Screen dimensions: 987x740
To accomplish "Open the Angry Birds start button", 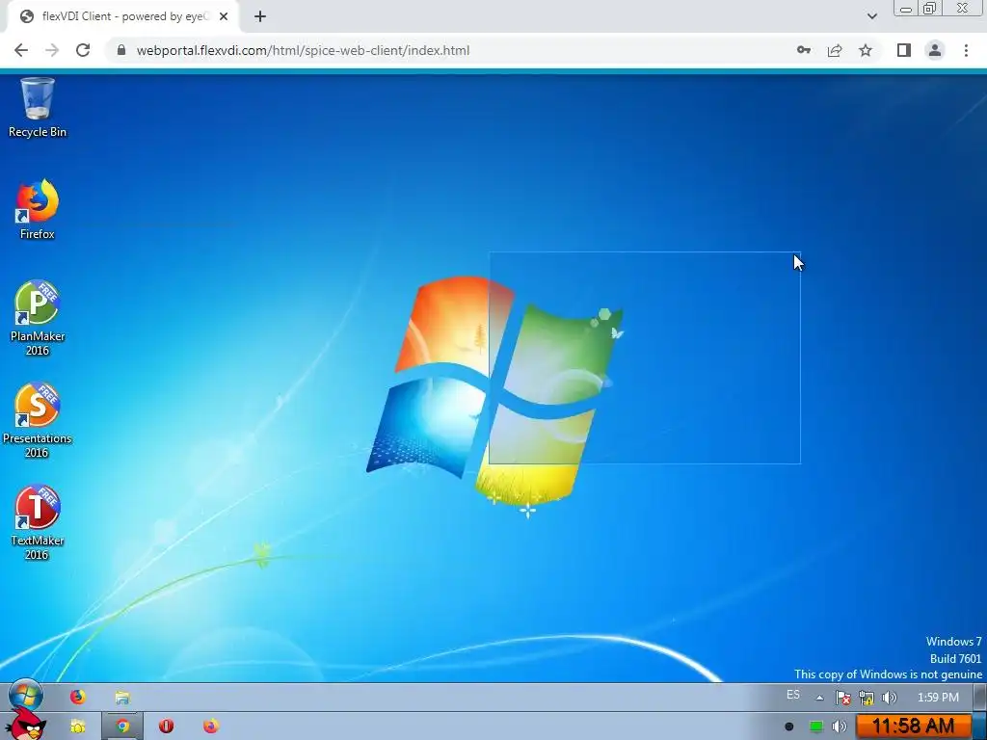I will [x=27, y=725].
